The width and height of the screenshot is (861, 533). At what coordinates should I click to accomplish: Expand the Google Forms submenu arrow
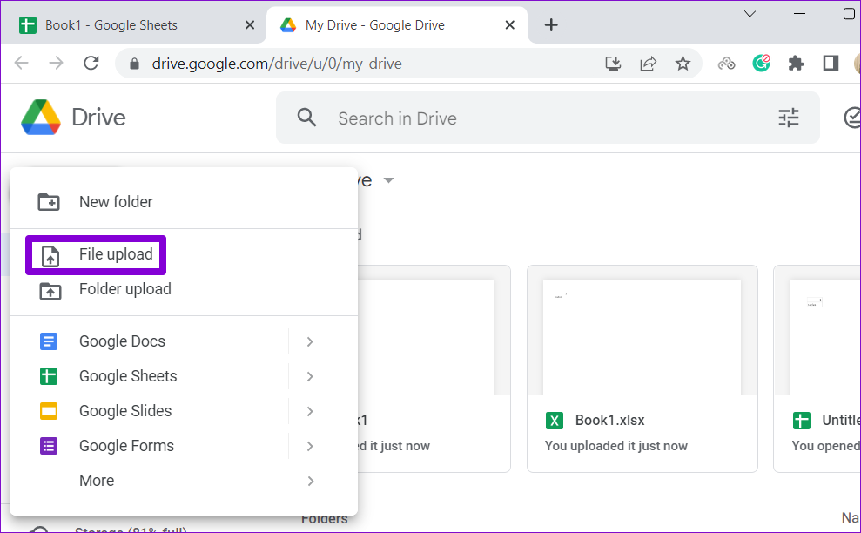pyautogui.click(x=310, y=446)
